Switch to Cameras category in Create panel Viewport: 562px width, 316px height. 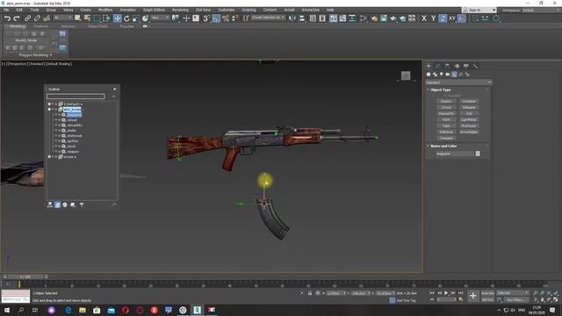448,74
